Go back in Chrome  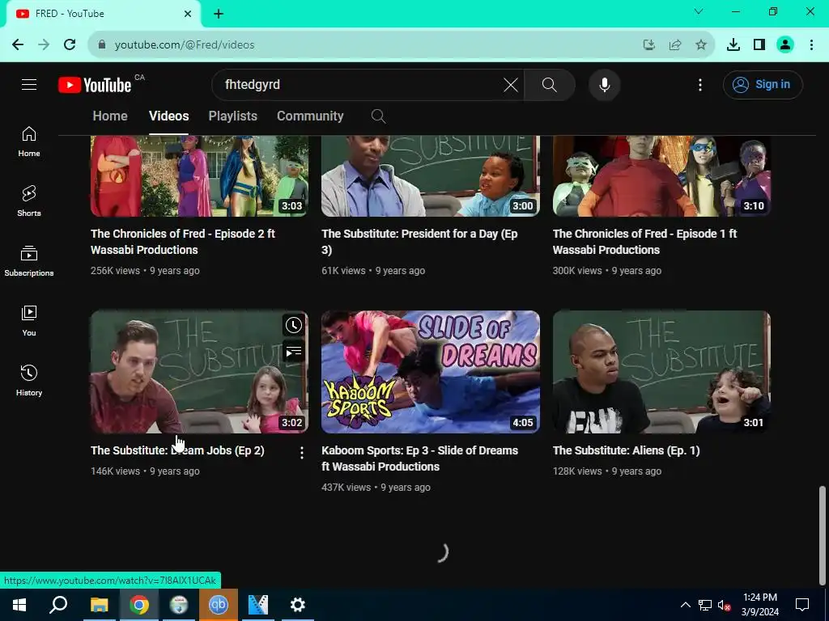pyautogui.click(x=18, y=45)
